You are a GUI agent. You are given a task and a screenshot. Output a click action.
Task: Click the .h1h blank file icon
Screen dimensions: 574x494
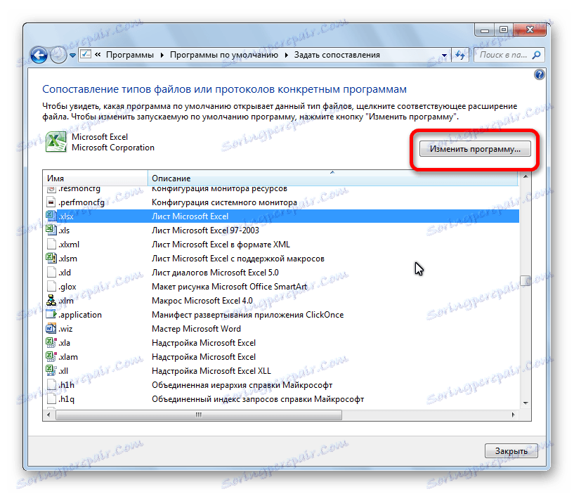pyautogui.click(x=51, y=385)
